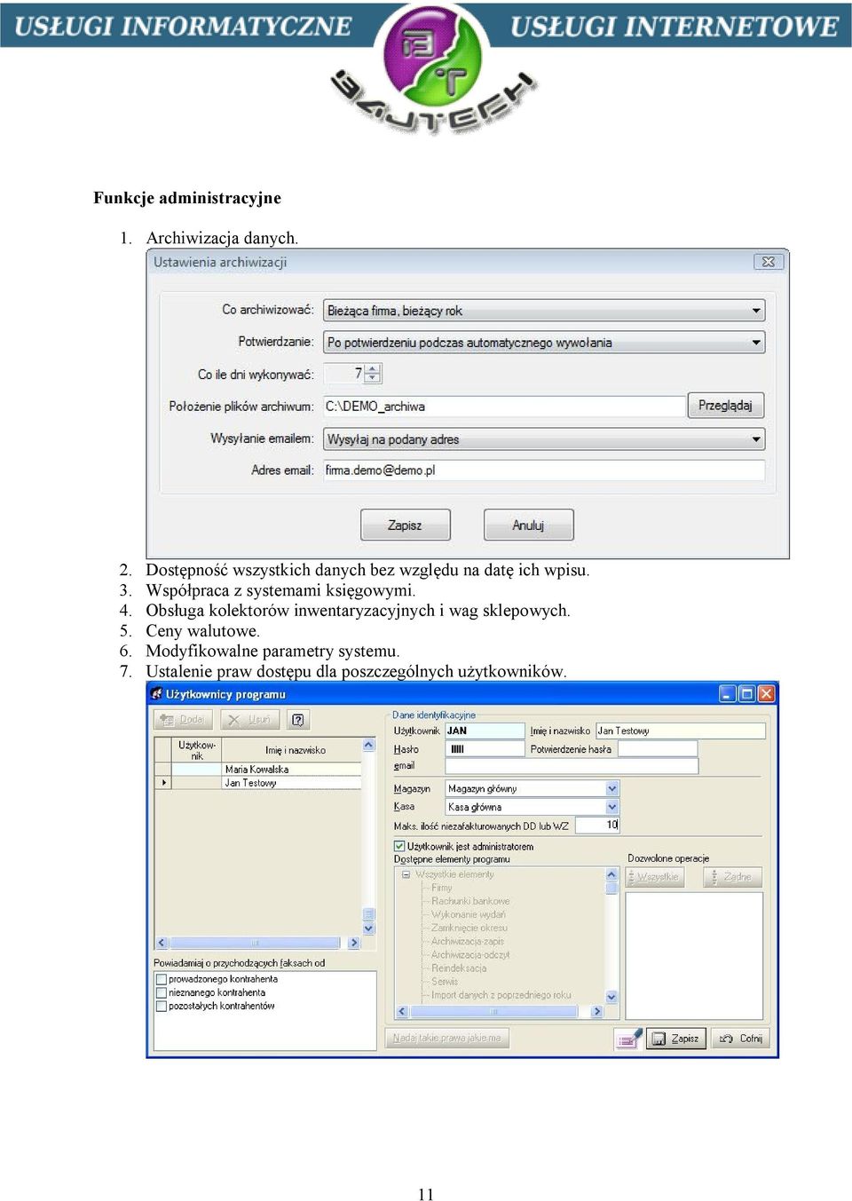The height and width of the screenshot is (1201, 852).
Task: Click the pen-and-card icon beside Zapisz
Action: tap(628, 1038)
